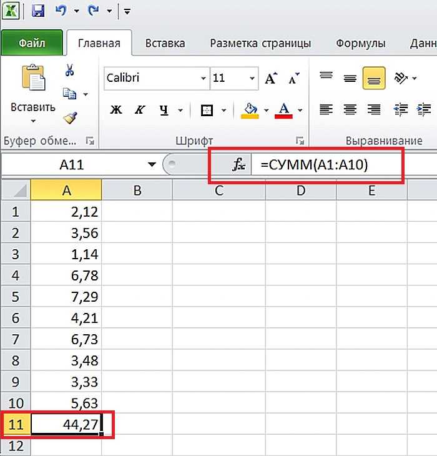Open the Excel application icon menu

tap(10, 11)
